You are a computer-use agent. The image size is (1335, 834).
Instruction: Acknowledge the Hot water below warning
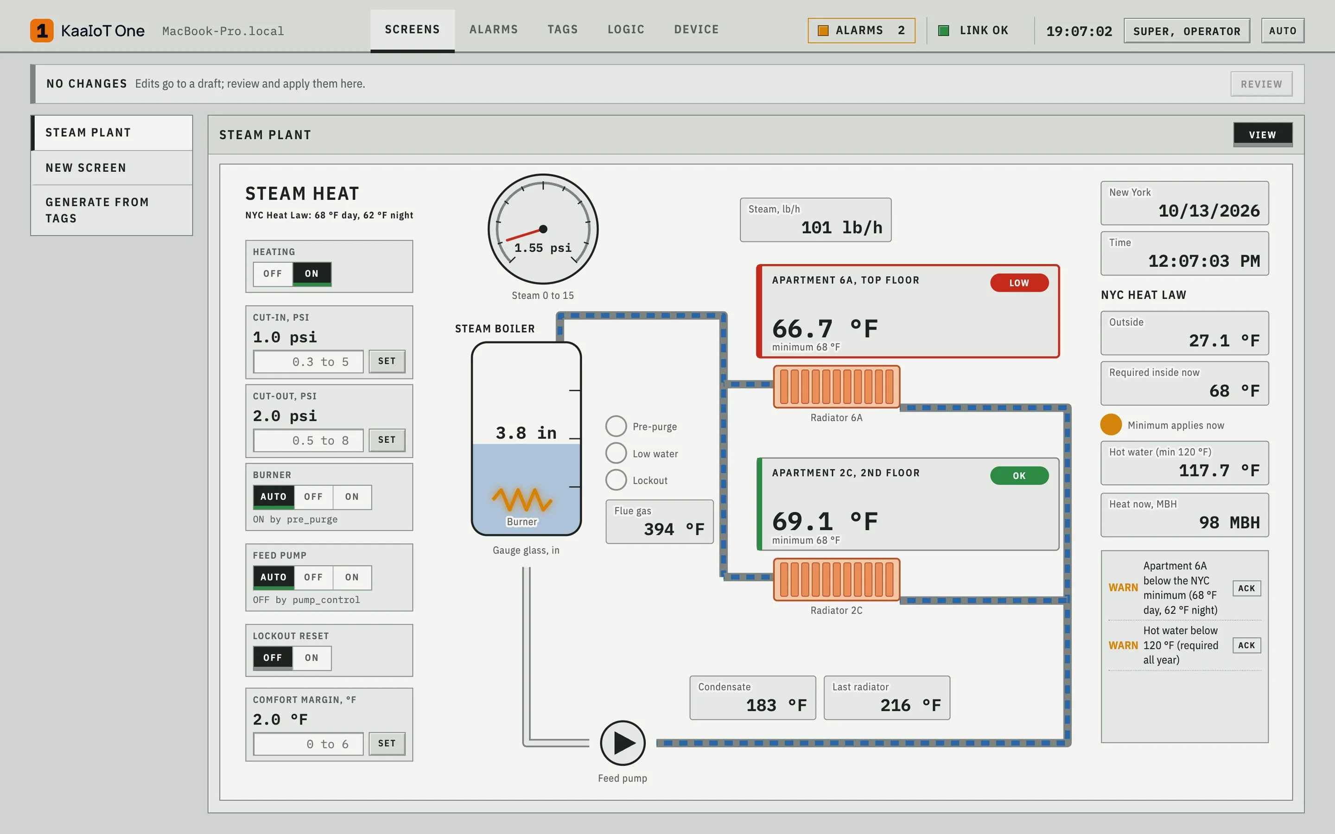tap(1247, 645)
